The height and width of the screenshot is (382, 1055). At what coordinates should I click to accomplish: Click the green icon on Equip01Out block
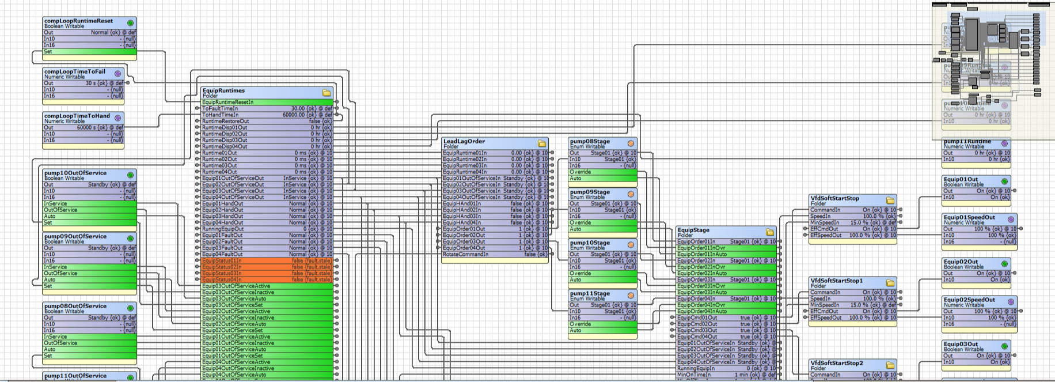click(1005, 181)
